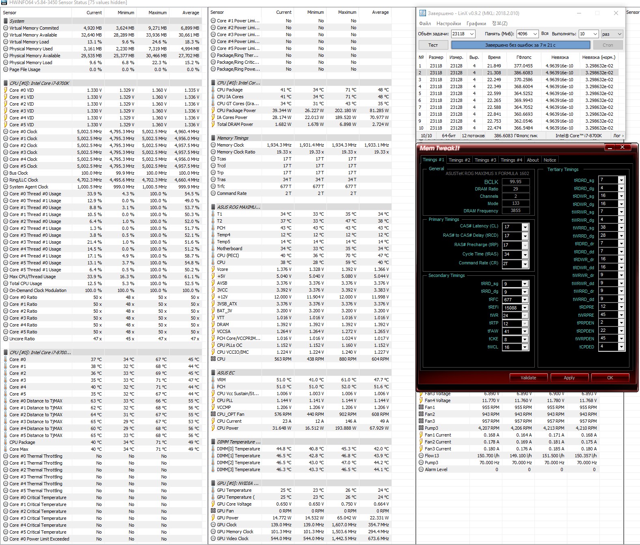
Task: Click the bolt icon beside CPU Current
Action: (213, 421)
